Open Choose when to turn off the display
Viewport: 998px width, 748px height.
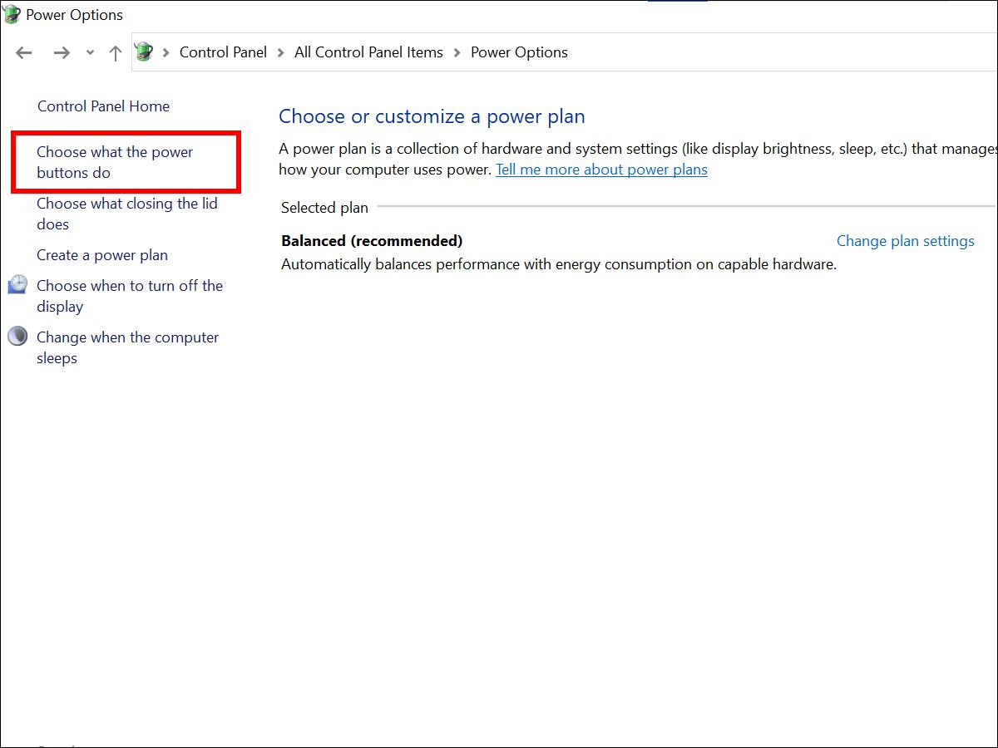[130, 296]
